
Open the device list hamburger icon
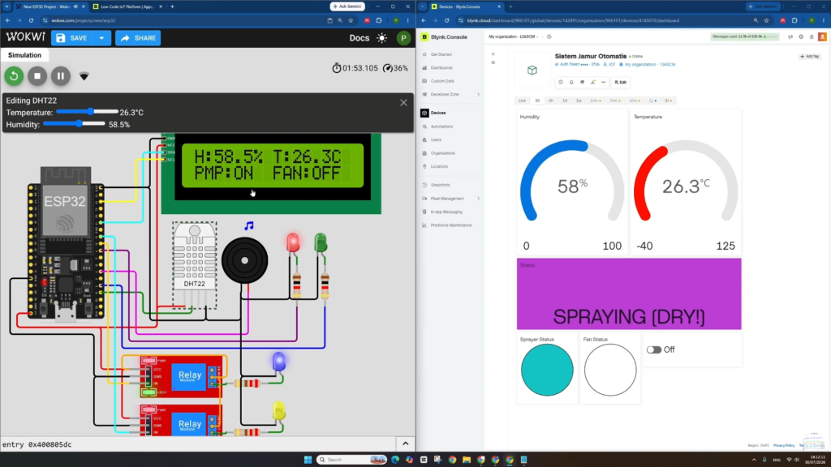coord(493,62)
